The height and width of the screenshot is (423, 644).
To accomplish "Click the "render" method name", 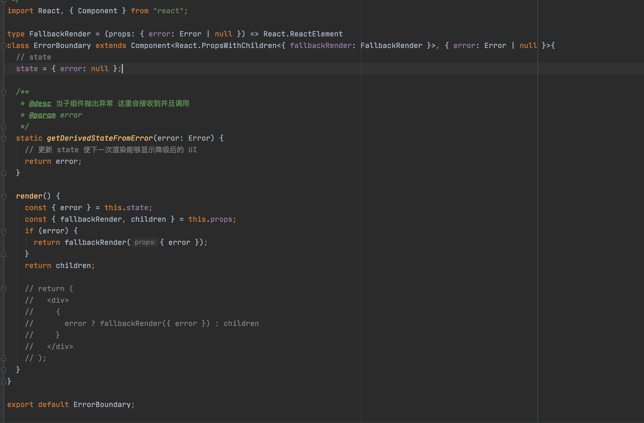I will 29,196.
